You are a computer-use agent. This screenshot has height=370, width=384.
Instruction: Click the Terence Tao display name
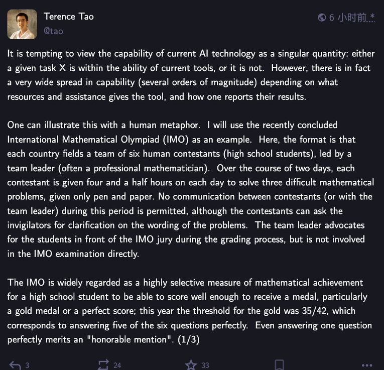click(x=69, y=17)
